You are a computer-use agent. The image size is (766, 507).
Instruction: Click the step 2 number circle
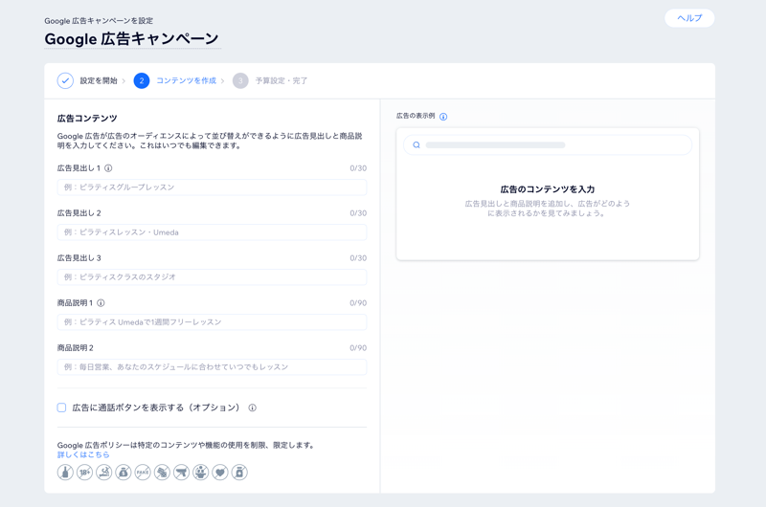[x=142, y=80]
